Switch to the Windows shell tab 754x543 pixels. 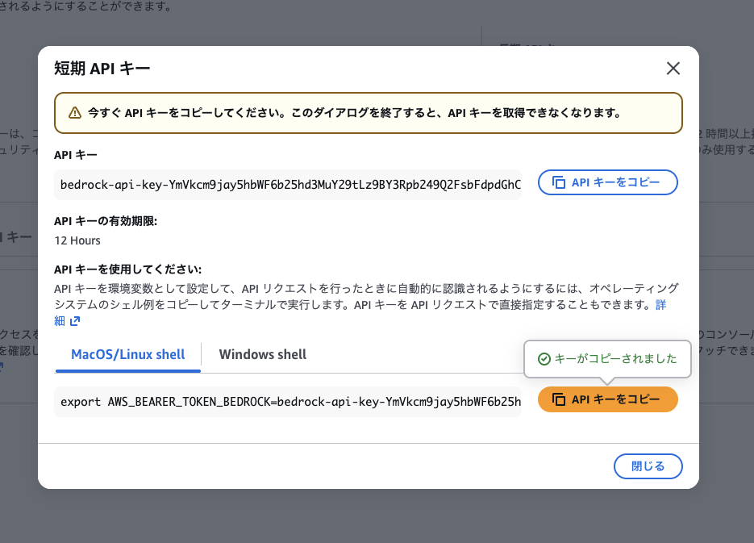263,354
